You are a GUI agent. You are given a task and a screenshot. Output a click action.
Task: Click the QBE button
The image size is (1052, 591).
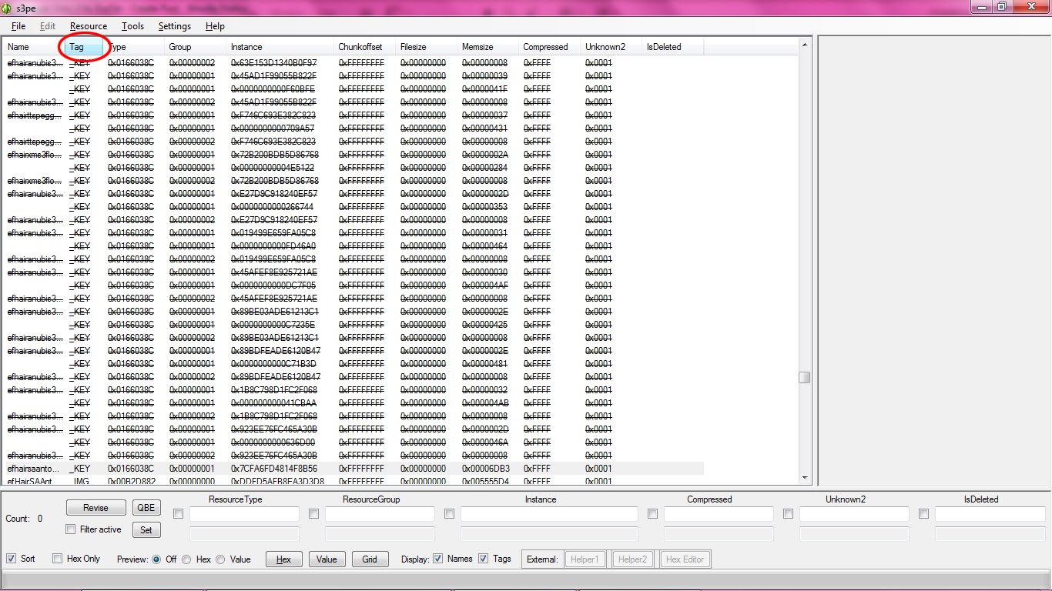tap(146, 507)
